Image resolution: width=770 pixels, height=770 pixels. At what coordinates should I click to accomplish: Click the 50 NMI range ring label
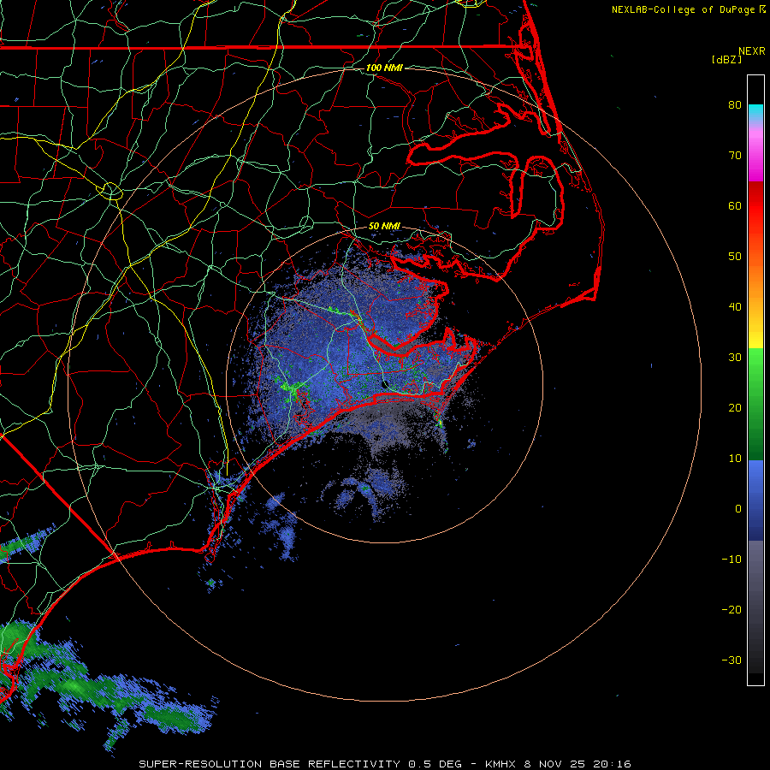point(384,226)
